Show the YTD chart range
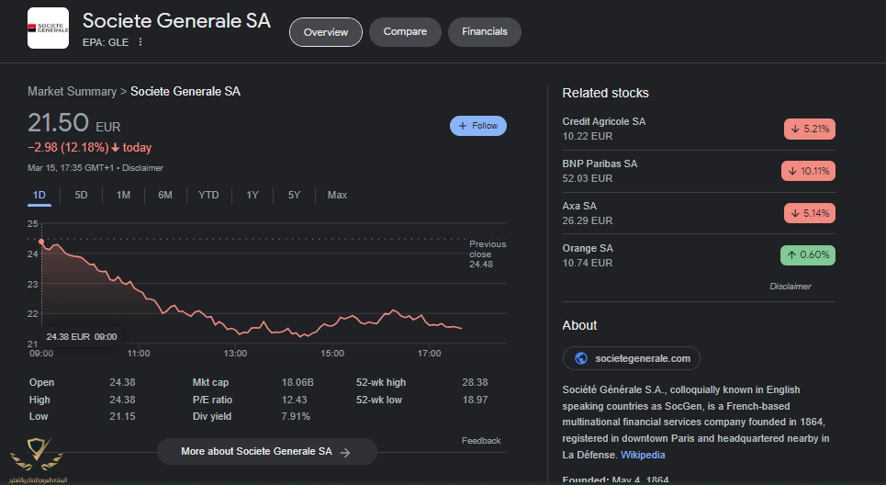886x485 pixels. (x=208, y=195)
